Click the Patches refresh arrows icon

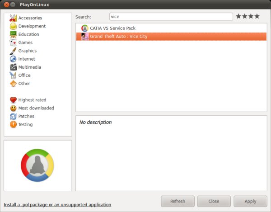pyautogui.click(x=13, y=116)
